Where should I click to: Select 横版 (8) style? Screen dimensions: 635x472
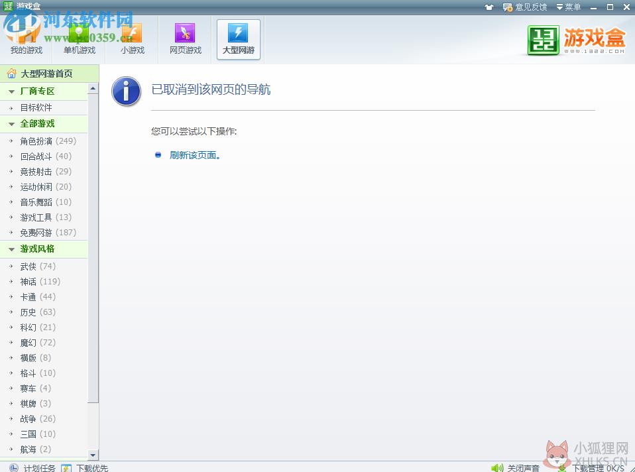coord(44,358)
